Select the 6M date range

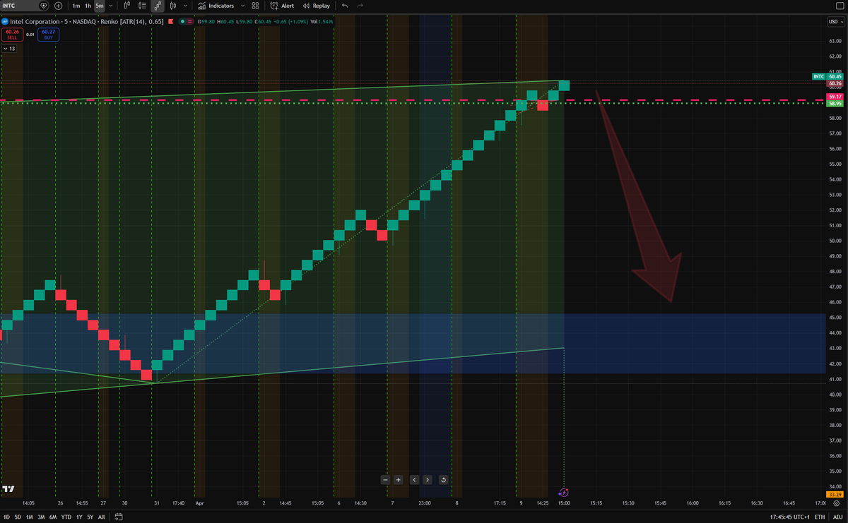(x=53, y=517)
